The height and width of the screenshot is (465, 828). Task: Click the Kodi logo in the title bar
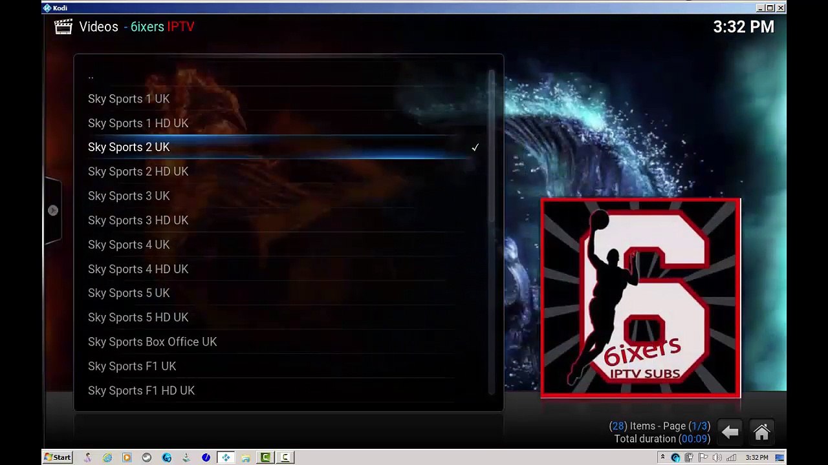click(47, 8)
